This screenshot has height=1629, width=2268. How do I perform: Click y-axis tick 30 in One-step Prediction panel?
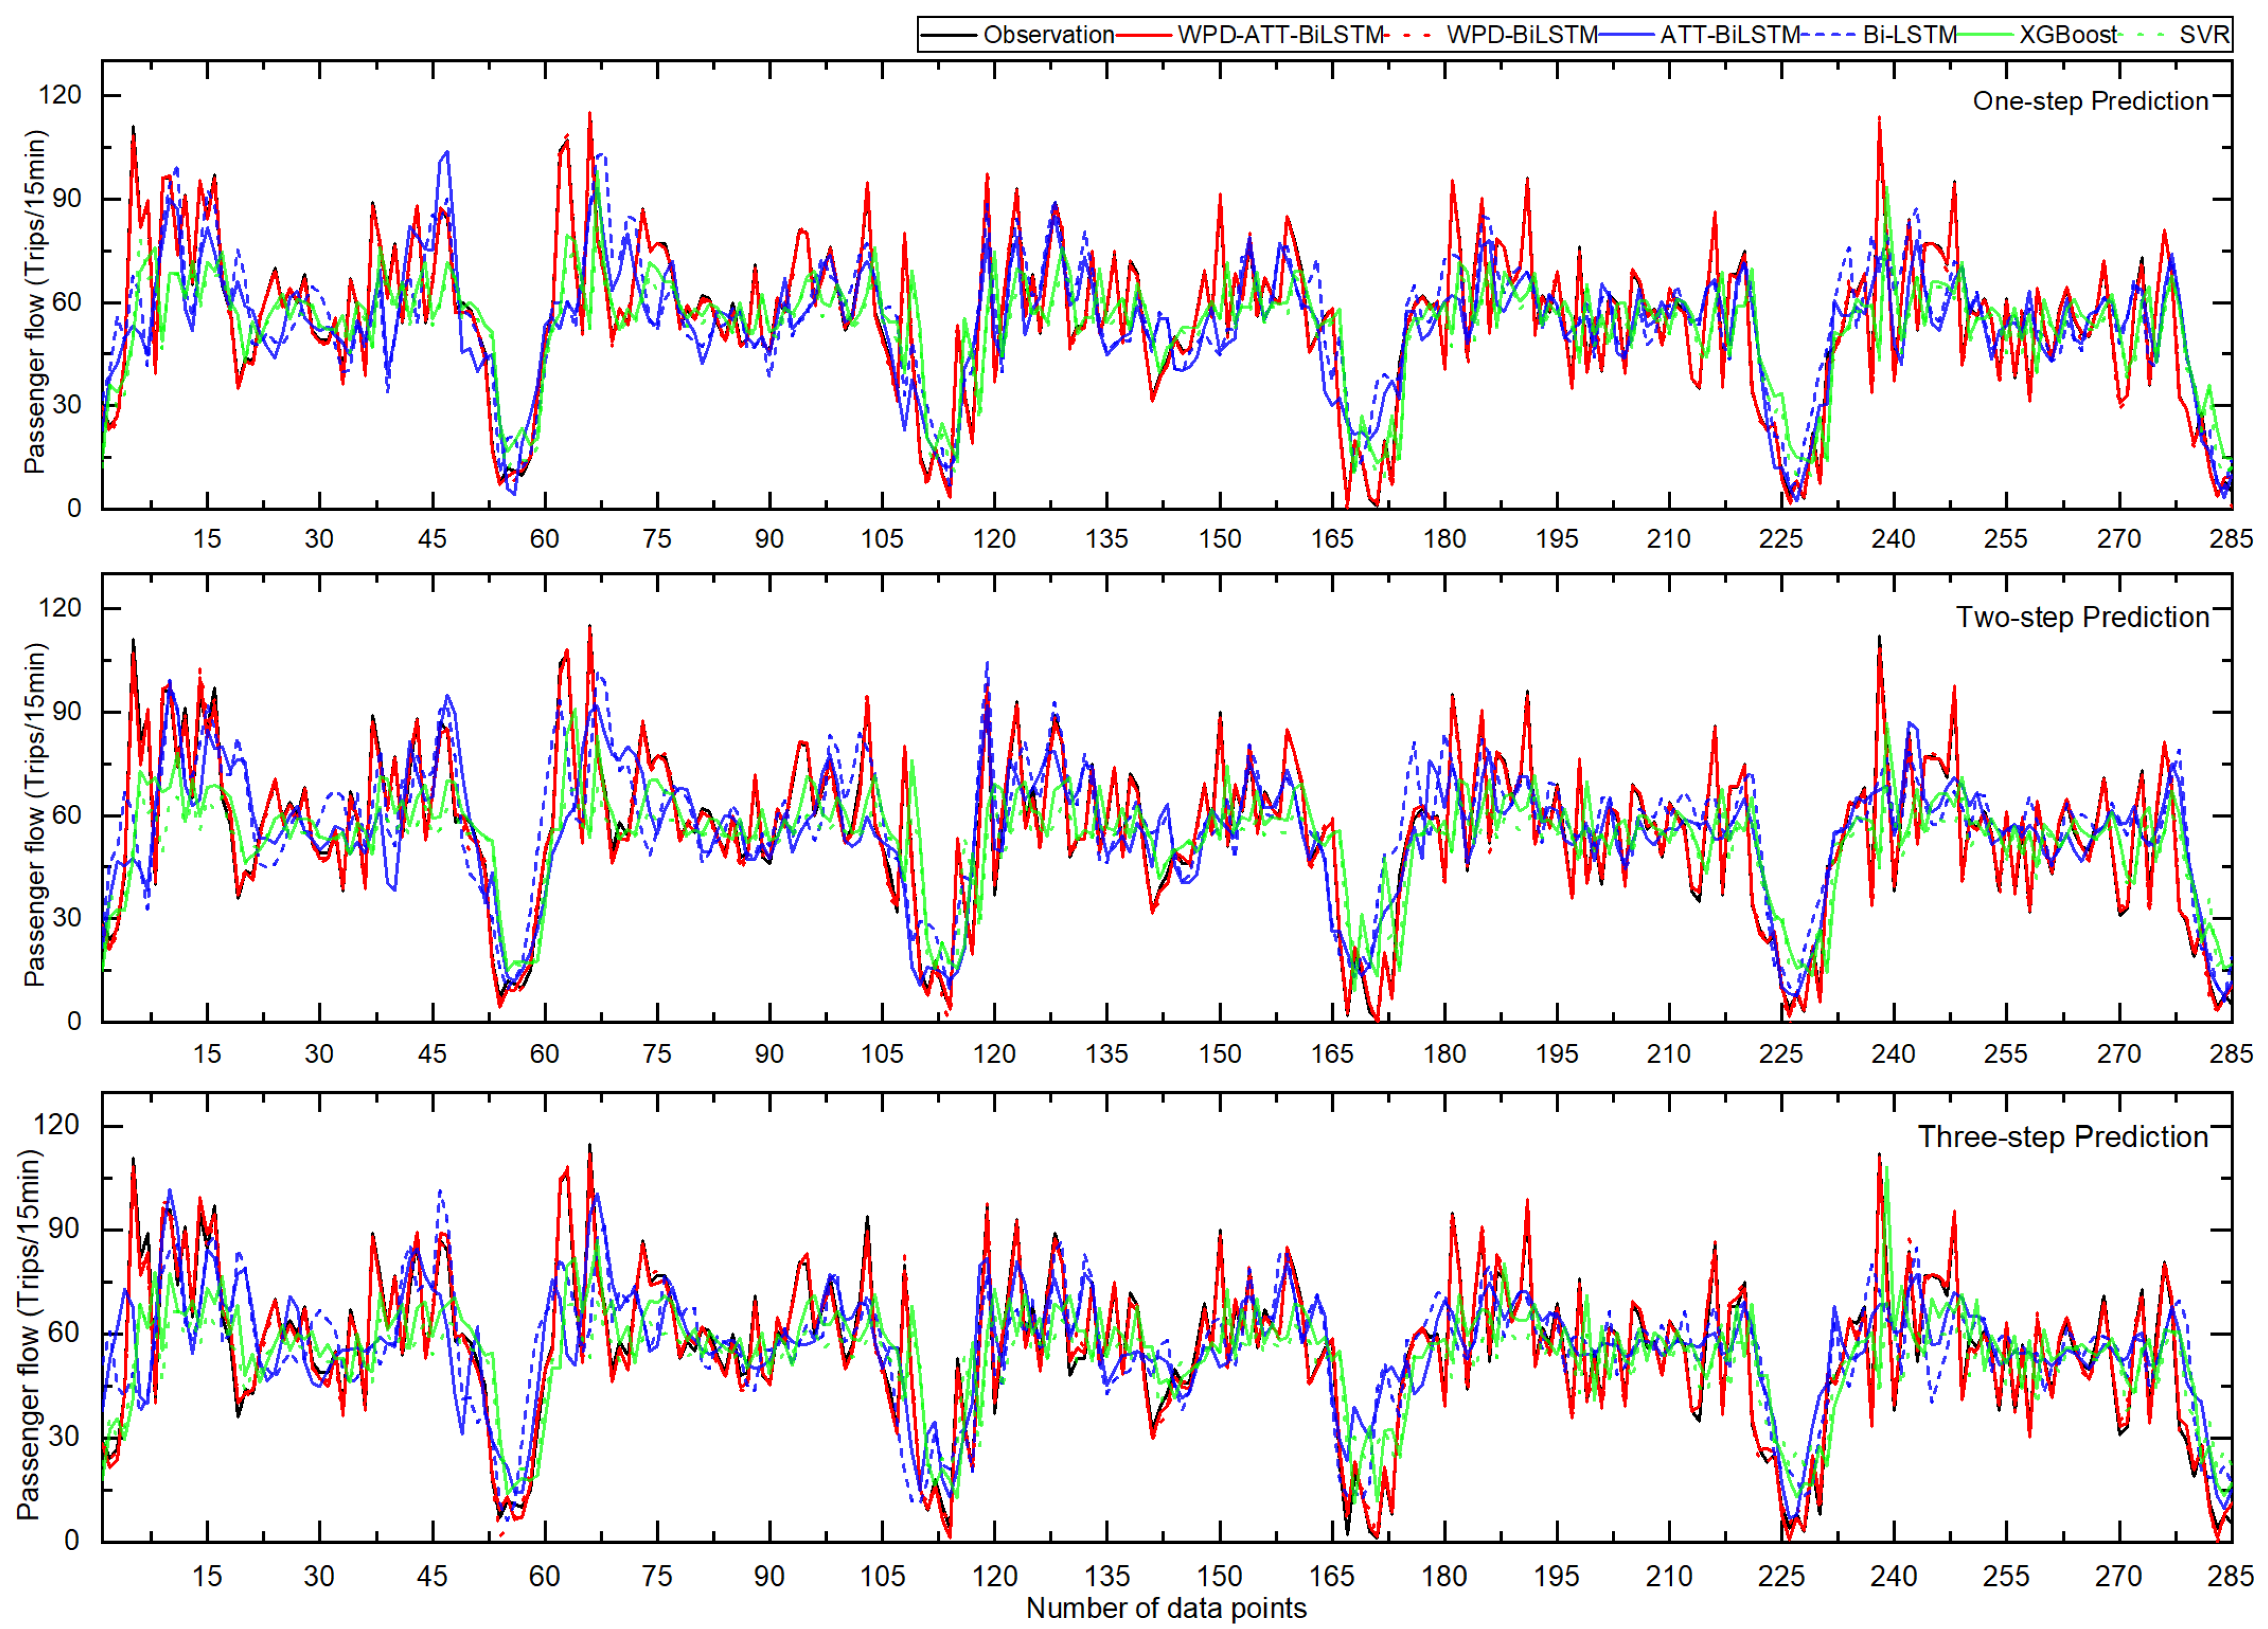(67, 405)
